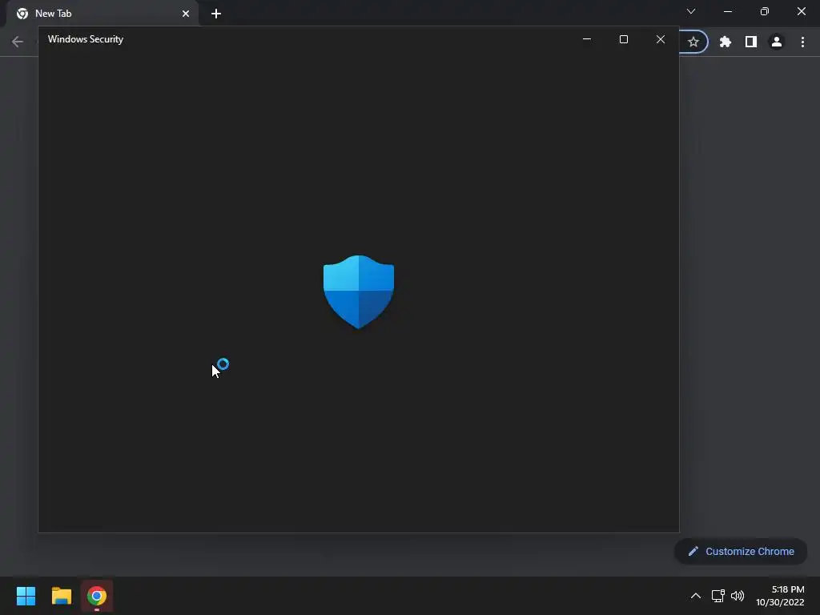
Task: Close the Windows Security window
Action: (x=661, y=39)
